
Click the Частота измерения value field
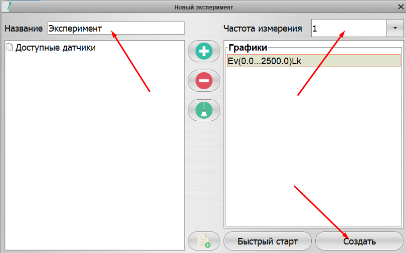[349, 28]
